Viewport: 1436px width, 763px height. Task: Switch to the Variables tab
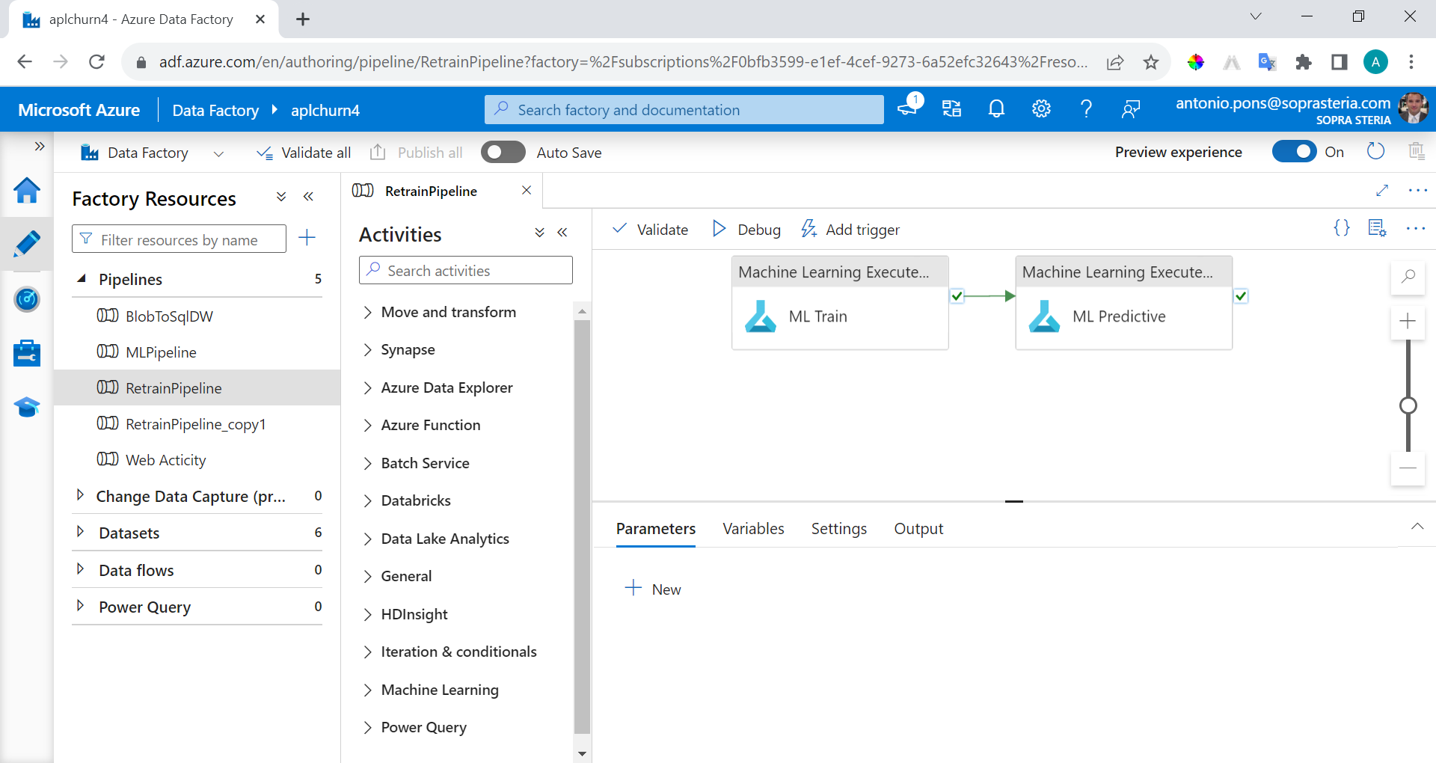click(753, 528)
